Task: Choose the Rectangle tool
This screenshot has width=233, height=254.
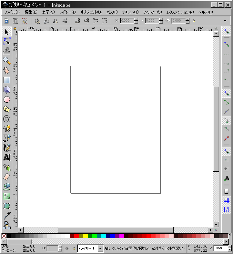Action: click(x=7, y=80)
